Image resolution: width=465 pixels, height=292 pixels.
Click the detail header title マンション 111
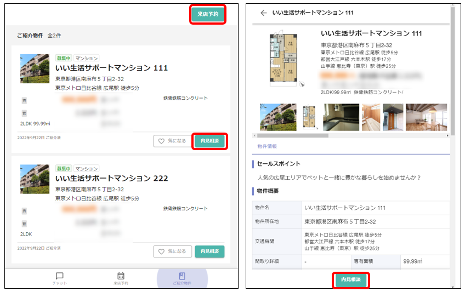tap(313, 13)
